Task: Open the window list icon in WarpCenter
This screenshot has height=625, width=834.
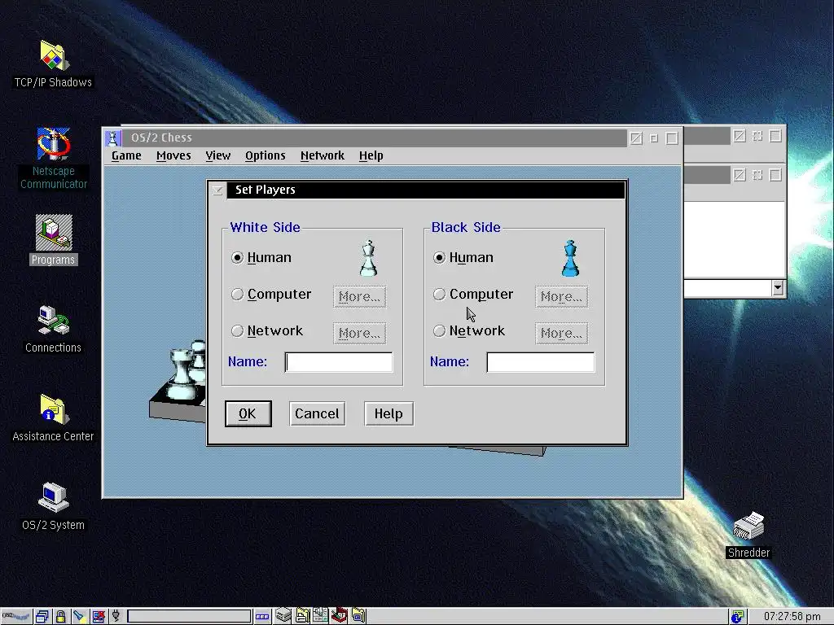Action: [x=42, y=617]
